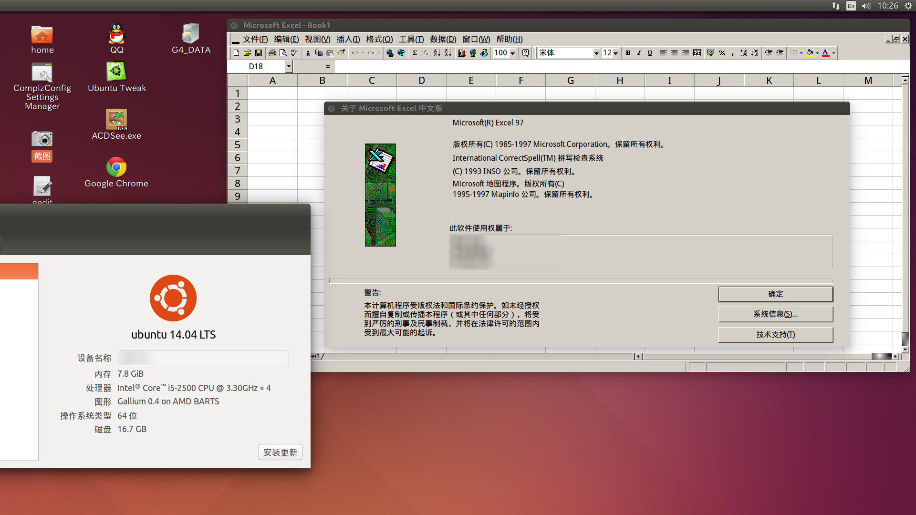Copy selection using the Copy icon

(319, 53)
